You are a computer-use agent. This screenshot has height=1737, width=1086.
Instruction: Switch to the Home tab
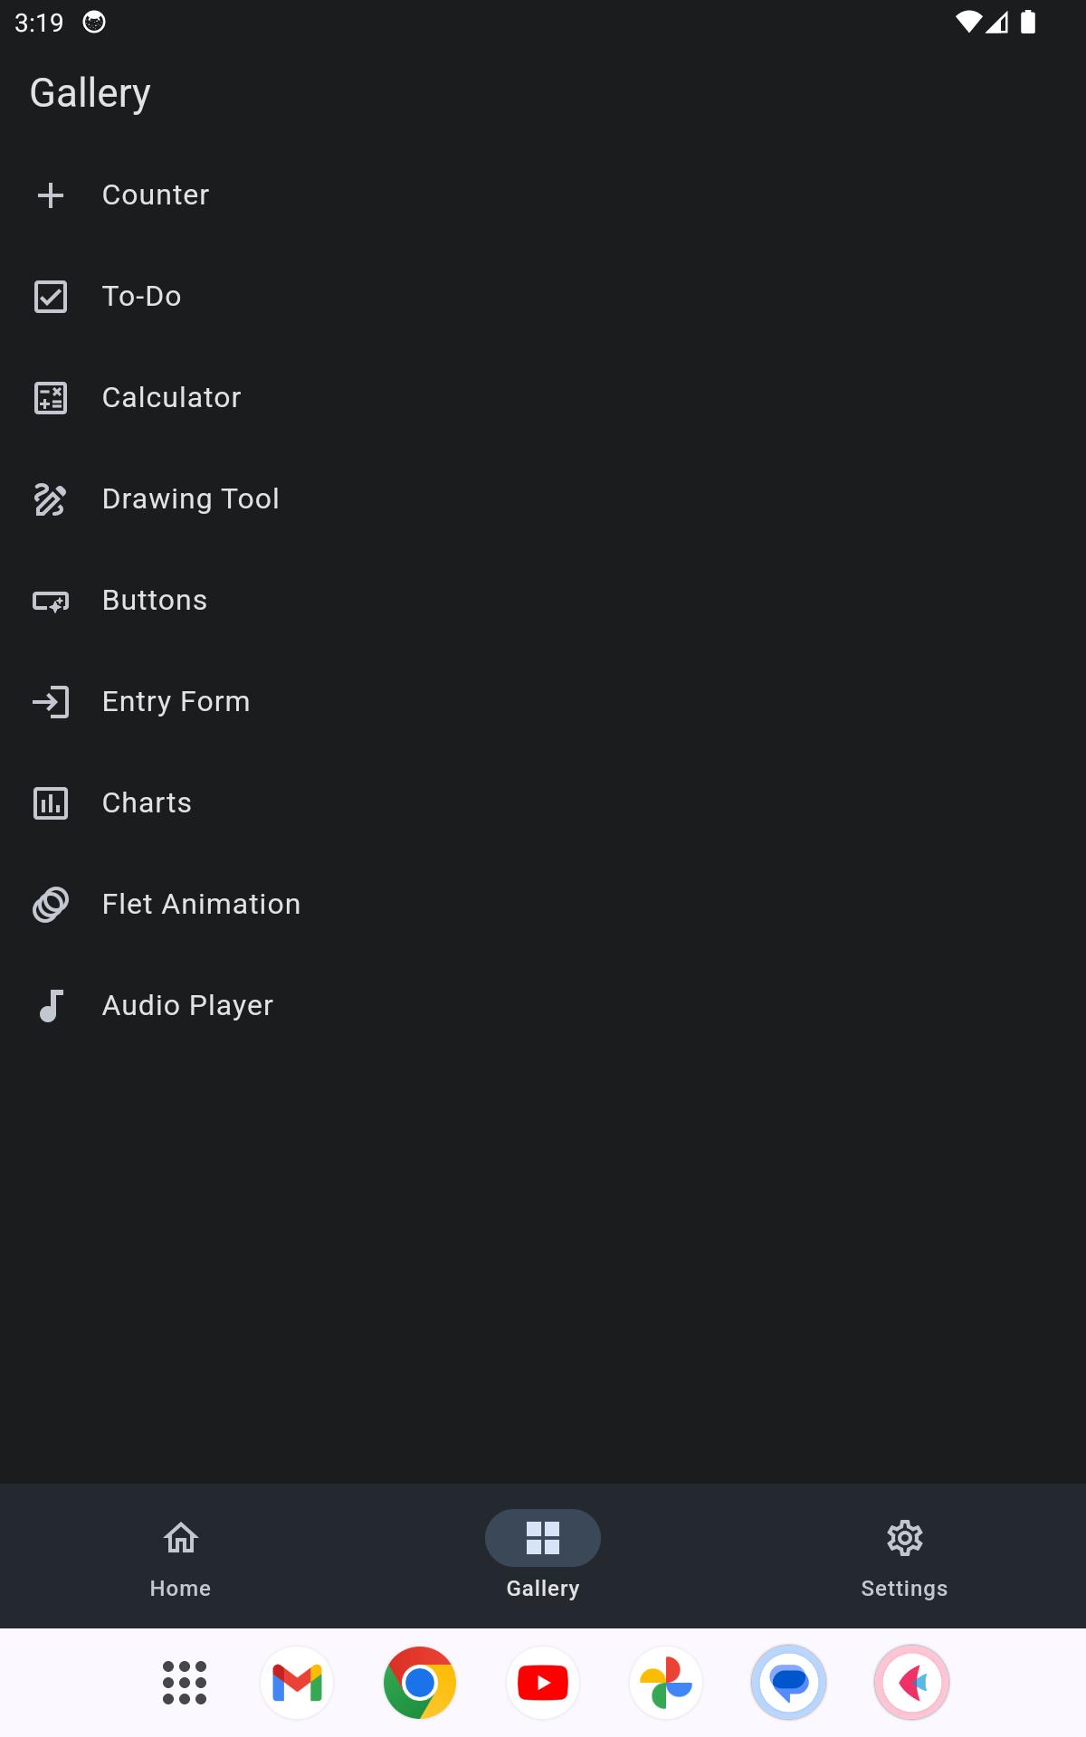[181, 1556]
